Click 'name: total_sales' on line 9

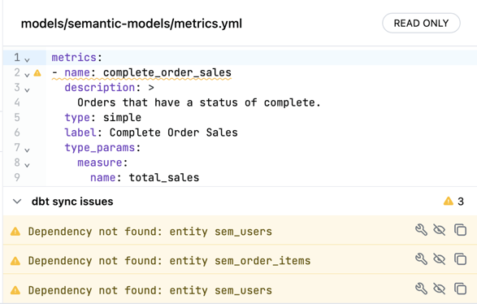145,178
